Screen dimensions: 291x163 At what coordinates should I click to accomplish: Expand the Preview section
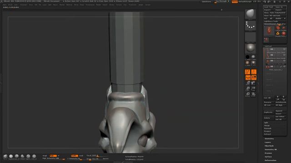point(268,153)
